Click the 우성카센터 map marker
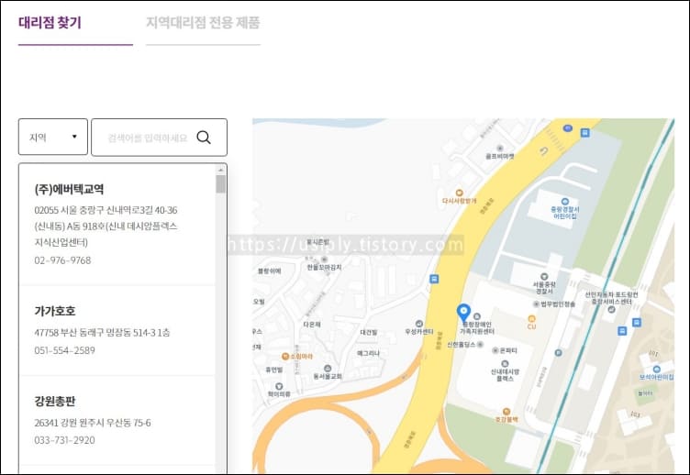 point(419,324)
